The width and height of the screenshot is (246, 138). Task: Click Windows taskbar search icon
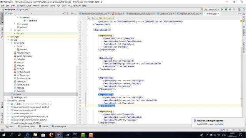pyautogui.click(x=12, y=135)
